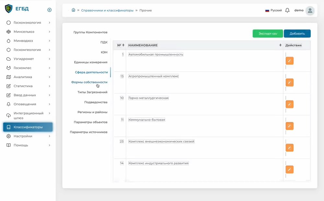
Task: Click the Минсельхоз sidebar icon
Action: pyautogui.click(x=8, y=32)
